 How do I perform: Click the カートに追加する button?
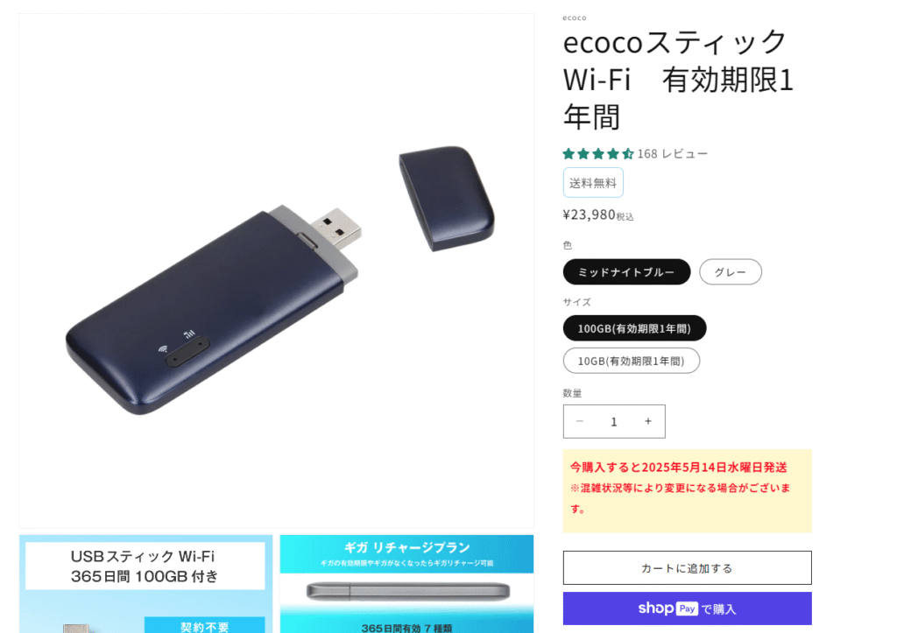tap(687, 568)
